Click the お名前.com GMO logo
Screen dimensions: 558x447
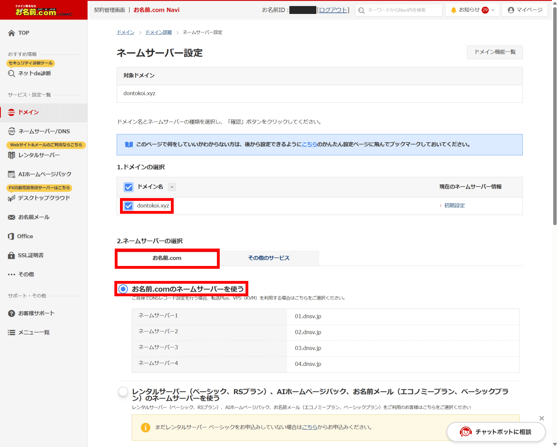point(44,10)
